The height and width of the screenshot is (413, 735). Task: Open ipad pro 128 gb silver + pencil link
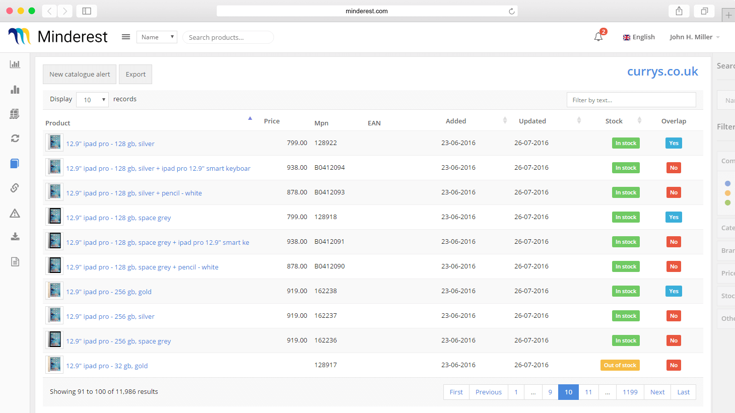tap(134, 193)
